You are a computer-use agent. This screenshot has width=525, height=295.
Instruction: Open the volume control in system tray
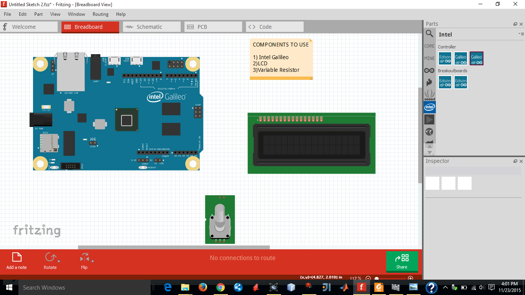click(482, 287)
